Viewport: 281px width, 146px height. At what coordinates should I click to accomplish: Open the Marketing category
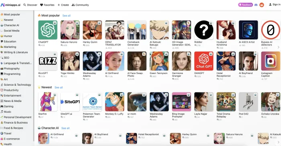(x=8, y=47)
